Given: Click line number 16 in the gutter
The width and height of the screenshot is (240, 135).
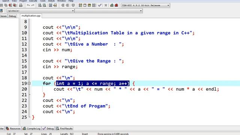Looking at the screenshot, I should pyautogui.click(x=24, y=67).
